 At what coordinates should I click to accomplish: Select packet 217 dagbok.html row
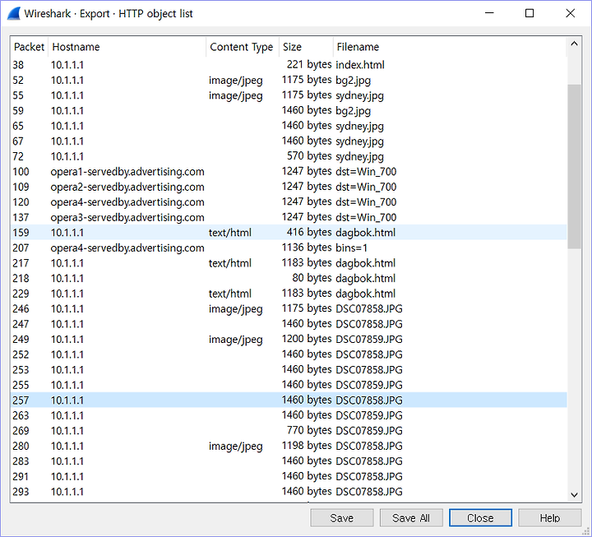click(289, 263)
